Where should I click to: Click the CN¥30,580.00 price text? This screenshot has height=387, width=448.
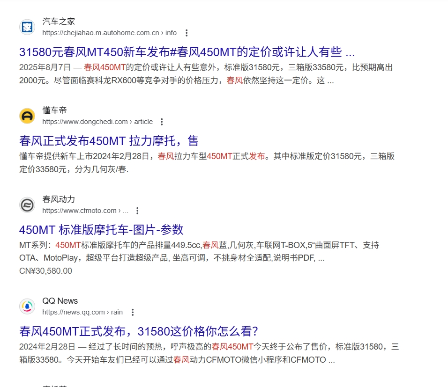(x=45, y=271)
